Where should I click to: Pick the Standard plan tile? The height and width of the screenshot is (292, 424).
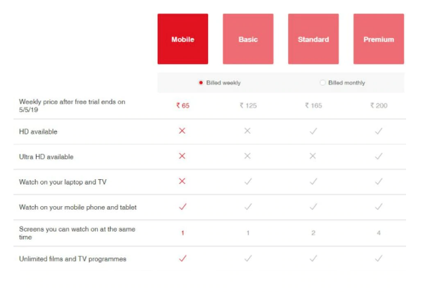tap(313, 39)
